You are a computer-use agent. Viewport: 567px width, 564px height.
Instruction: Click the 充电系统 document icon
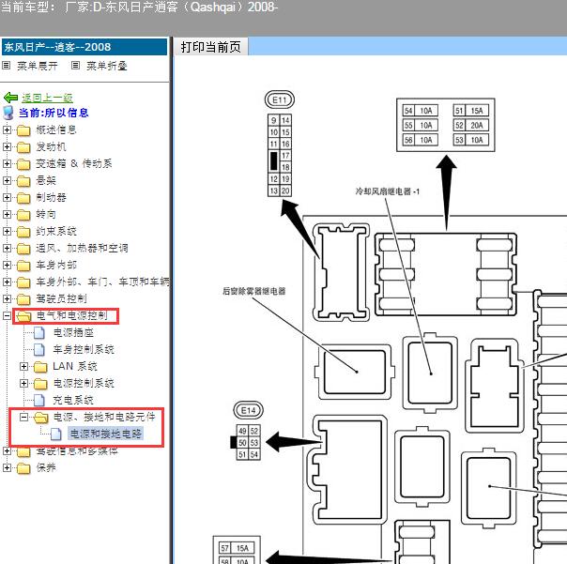tap(39, 400)
